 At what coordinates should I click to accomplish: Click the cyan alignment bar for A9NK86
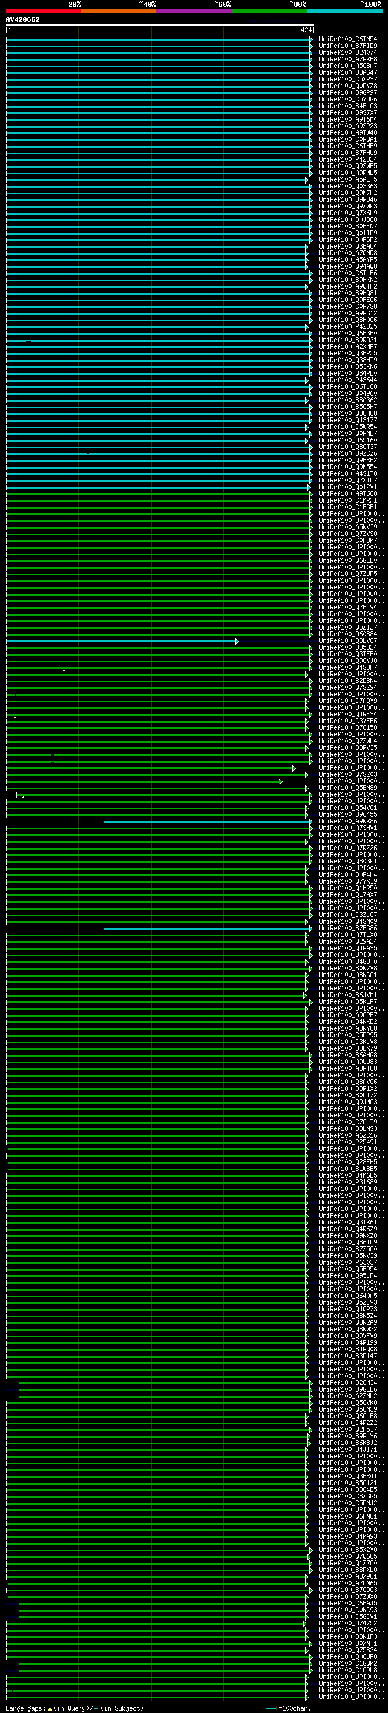(207, 822)
